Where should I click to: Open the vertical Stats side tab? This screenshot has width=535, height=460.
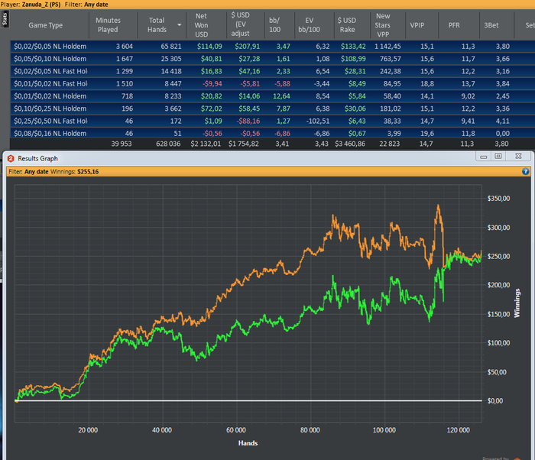[x=5, y=20]
